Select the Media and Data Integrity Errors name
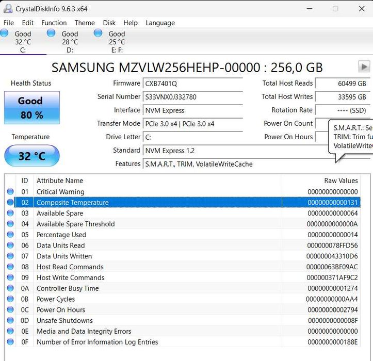The image size is (373, 361). click(84, 331)
